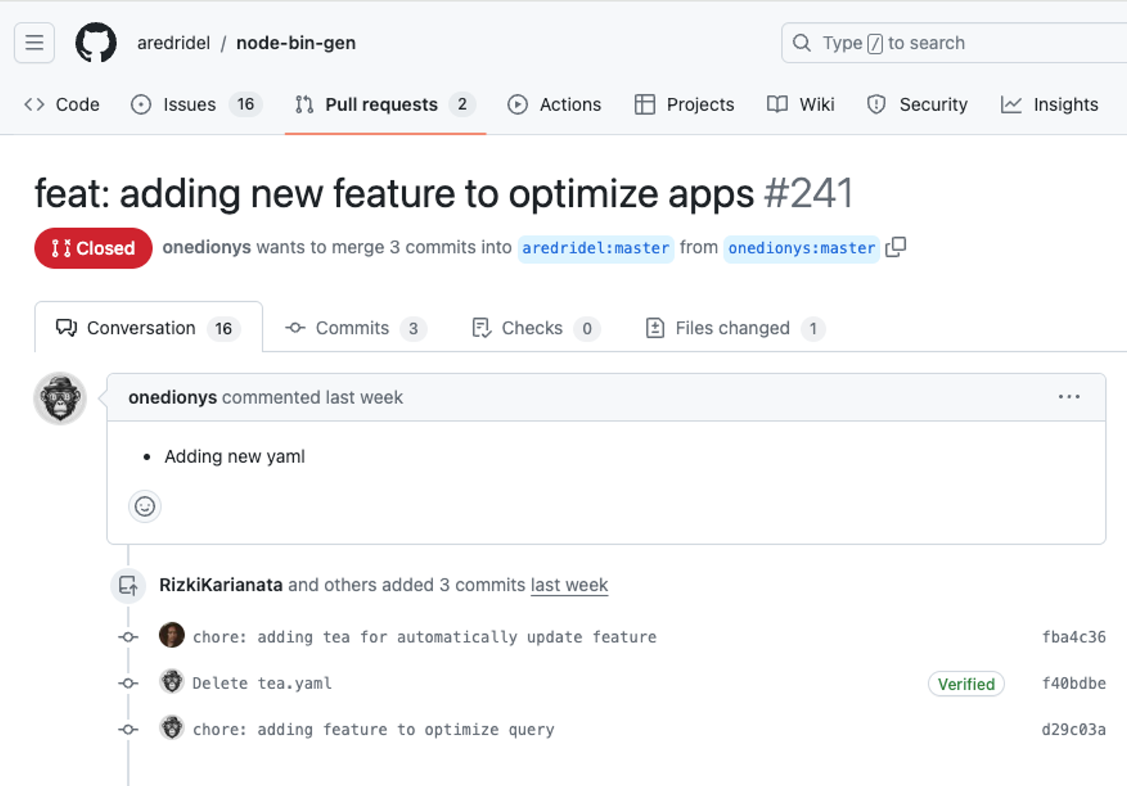
Task: Show details of the Verified badge
Action: pyautogui.click(x=966, y=684)
